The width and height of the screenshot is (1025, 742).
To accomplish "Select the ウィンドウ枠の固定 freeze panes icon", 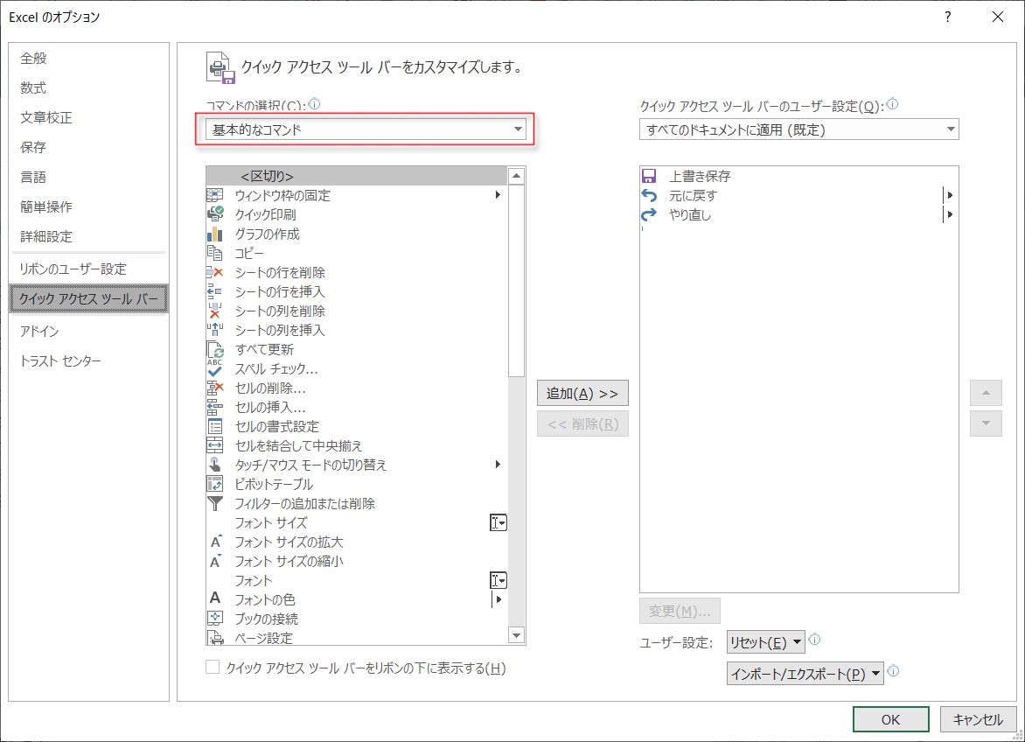I will 214,195.
